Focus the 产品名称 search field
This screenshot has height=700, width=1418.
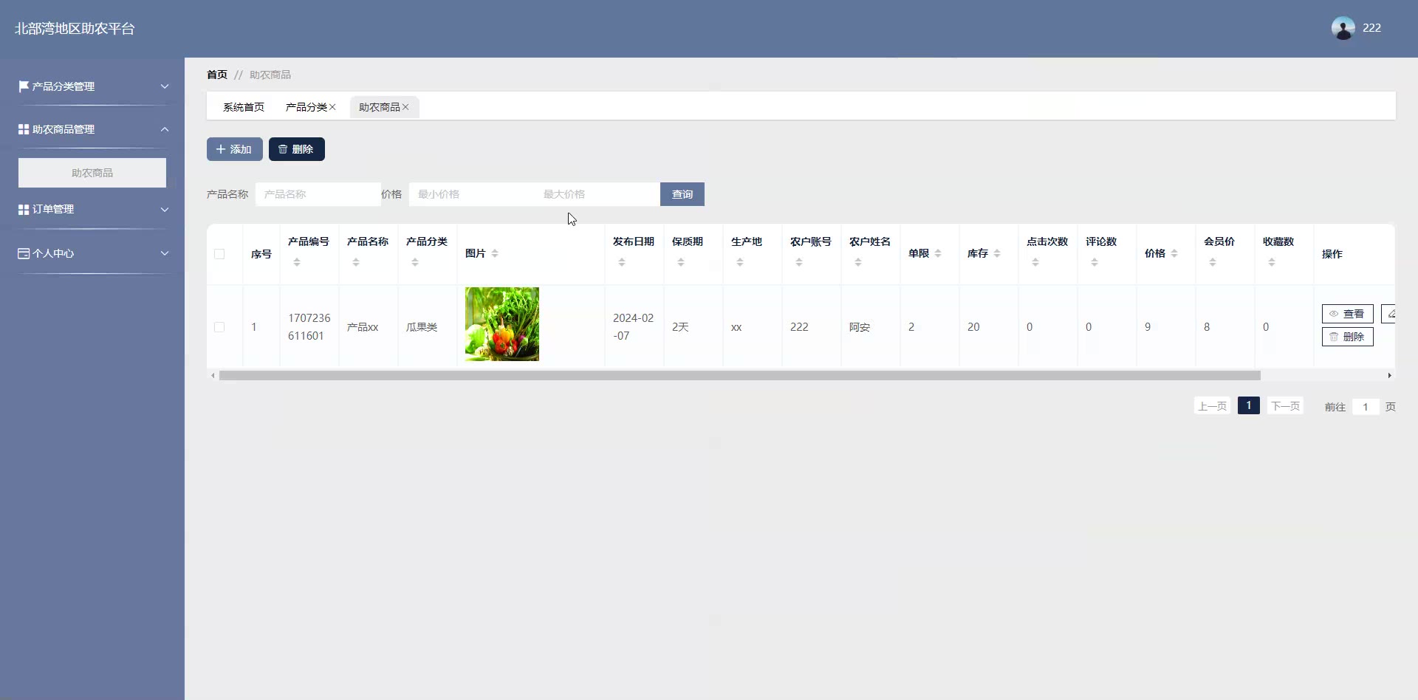click(318, 194)
